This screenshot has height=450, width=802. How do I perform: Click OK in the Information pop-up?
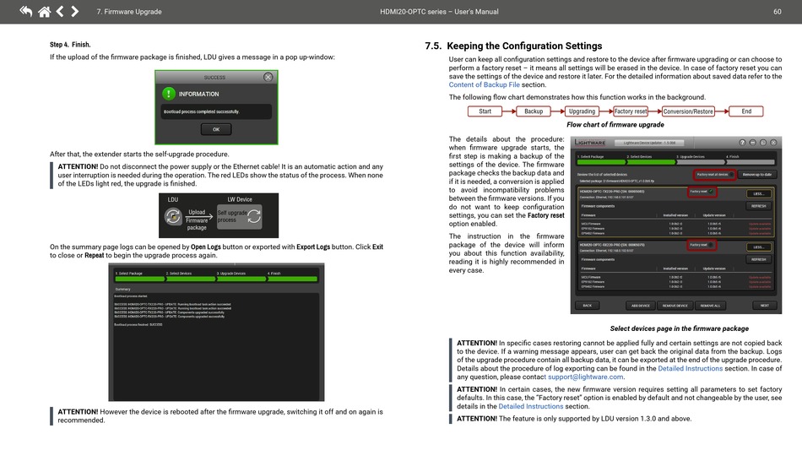coord(216,129)
